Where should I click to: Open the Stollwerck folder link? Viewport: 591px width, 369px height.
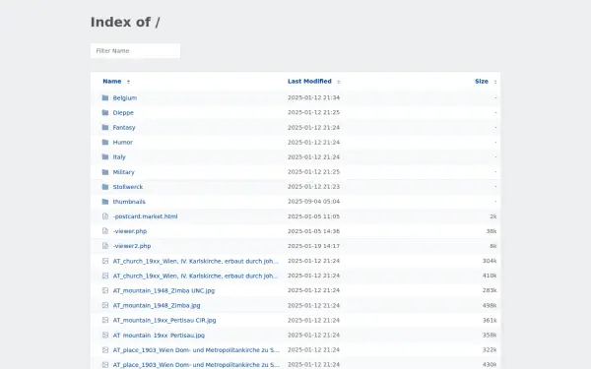pos(128,187)
